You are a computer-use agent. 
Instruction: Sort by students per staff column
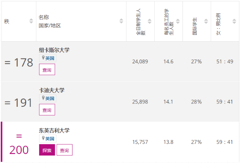(178, 21)
